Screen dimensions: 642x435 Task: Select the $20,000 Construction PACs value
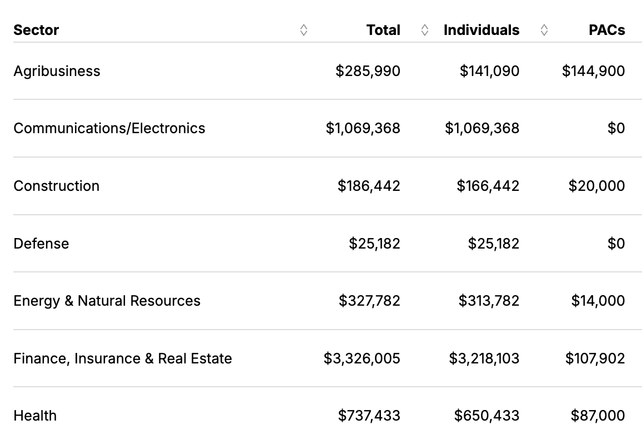tap(596, 186)
